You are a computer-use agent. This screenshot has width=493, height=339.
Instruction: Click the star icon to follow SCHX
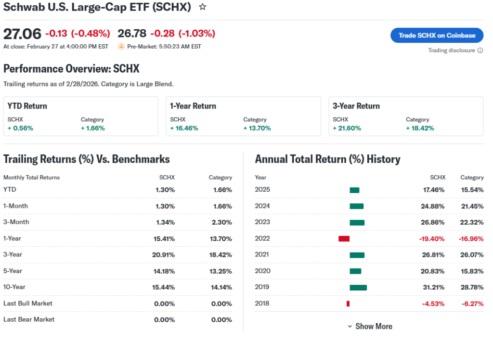pyautogui.click(x=203, y=7)
